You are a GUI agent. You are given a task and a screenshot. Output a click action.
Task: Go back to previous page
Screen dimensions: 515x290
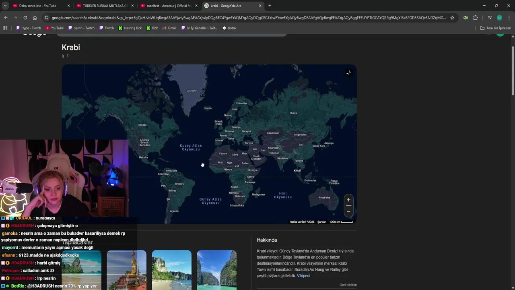(6, 18)
